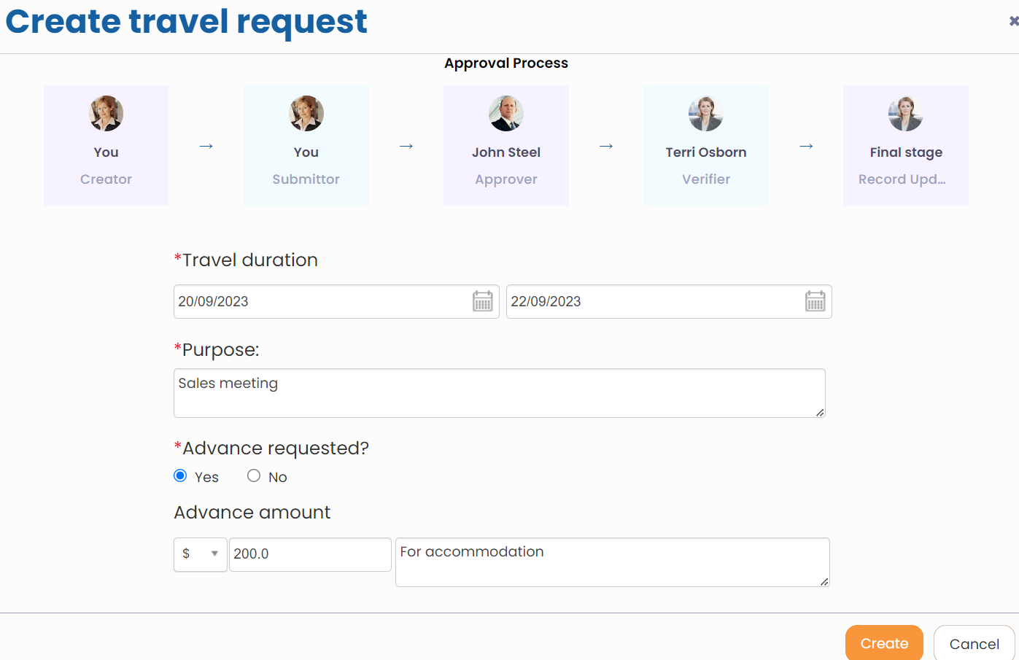Click the For accommodation notes field
This screenshot has width=1019, height=660.
(612, 562)
